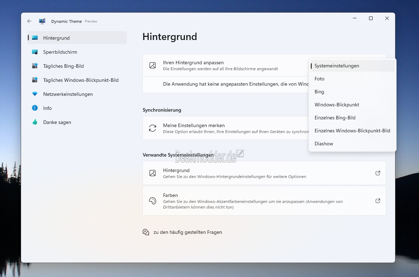The width and height of the screenshot is (419, 277).
Task: Open the Danke sagen page
Action: 77,122
